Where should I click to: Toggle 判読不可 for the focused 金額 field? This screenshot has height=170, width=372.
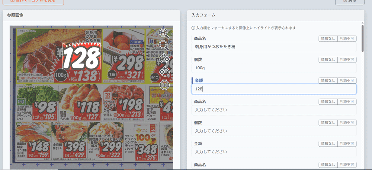pos(347,80)
